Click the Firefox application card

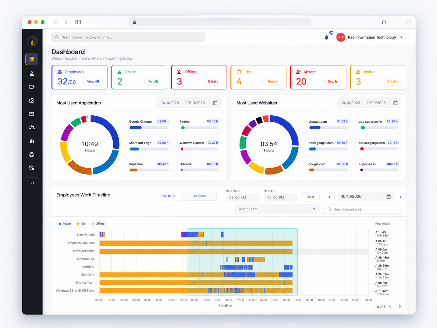click(199, 125)
